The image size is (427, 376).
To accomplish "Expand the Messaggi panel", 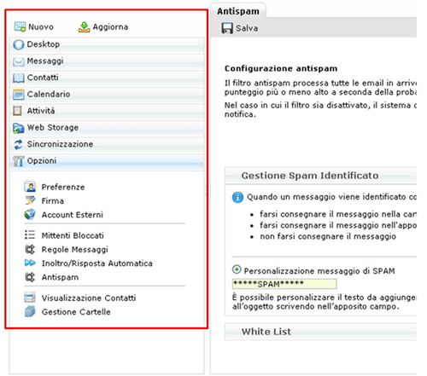I will point(107,61).
